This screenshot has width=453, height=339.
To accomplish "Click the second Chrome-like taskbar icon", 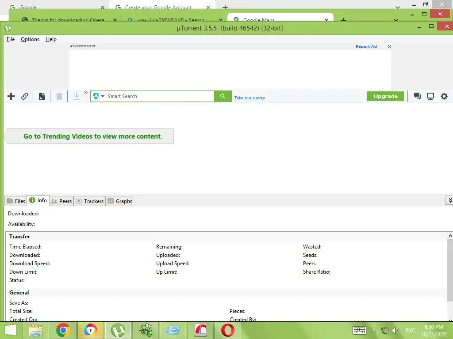I will (90, 330).
